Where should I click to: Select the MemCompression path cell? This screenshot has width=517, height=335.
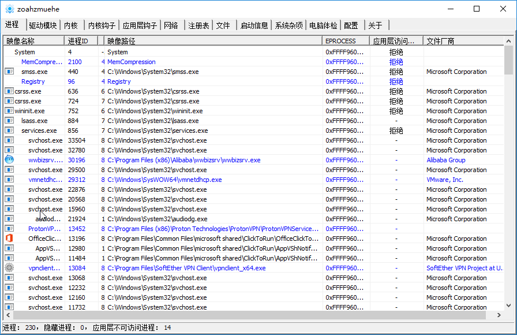[x=131, y=62]
